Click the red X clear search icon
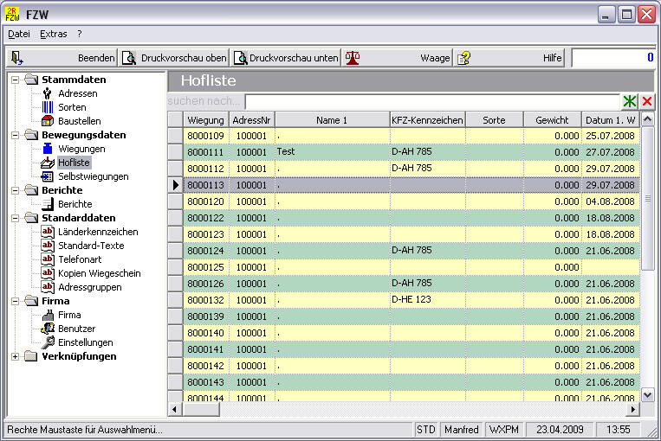 [646, 101]
